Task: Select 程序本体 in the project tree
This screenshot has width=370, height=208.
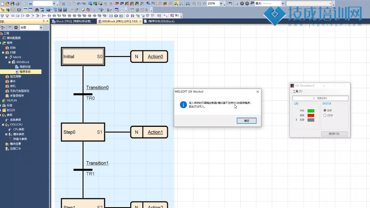Action: (25, 72)
